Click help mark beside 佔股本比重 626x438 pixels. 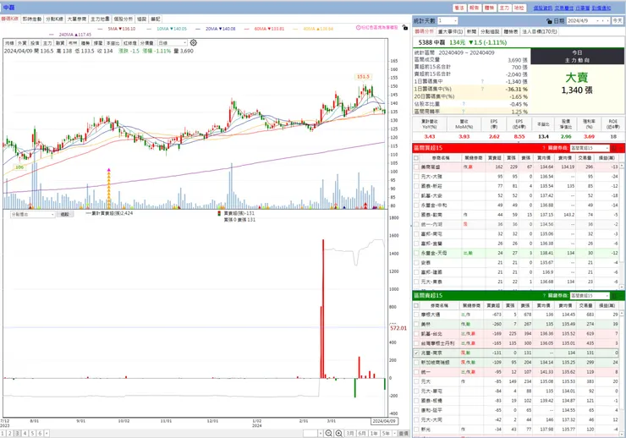pos(464,104)
